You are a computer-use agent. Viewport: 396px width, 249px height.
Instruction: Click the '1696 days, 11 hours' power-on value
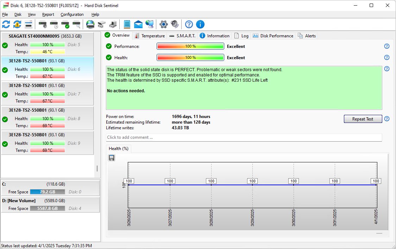coord(191,117)
